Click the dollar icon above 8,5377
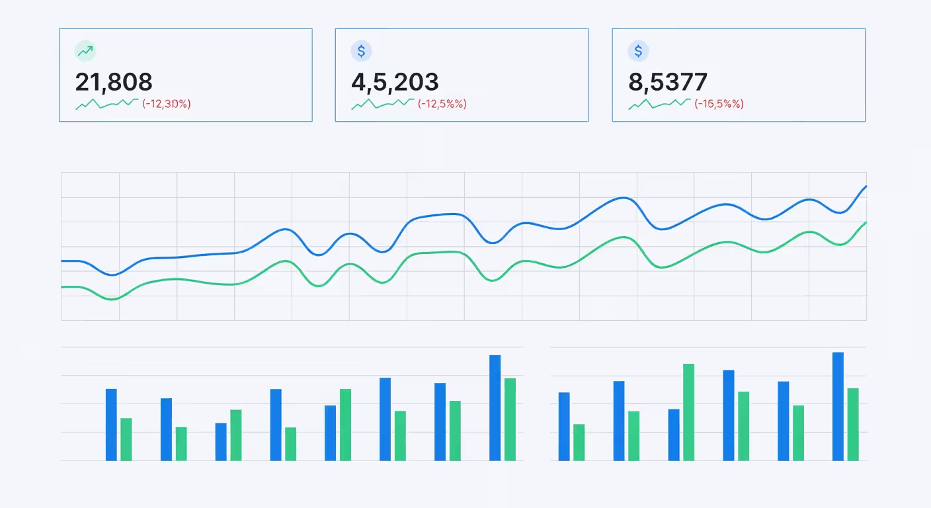The width and height of the screenshot is (931, 508). pos(638,51)
